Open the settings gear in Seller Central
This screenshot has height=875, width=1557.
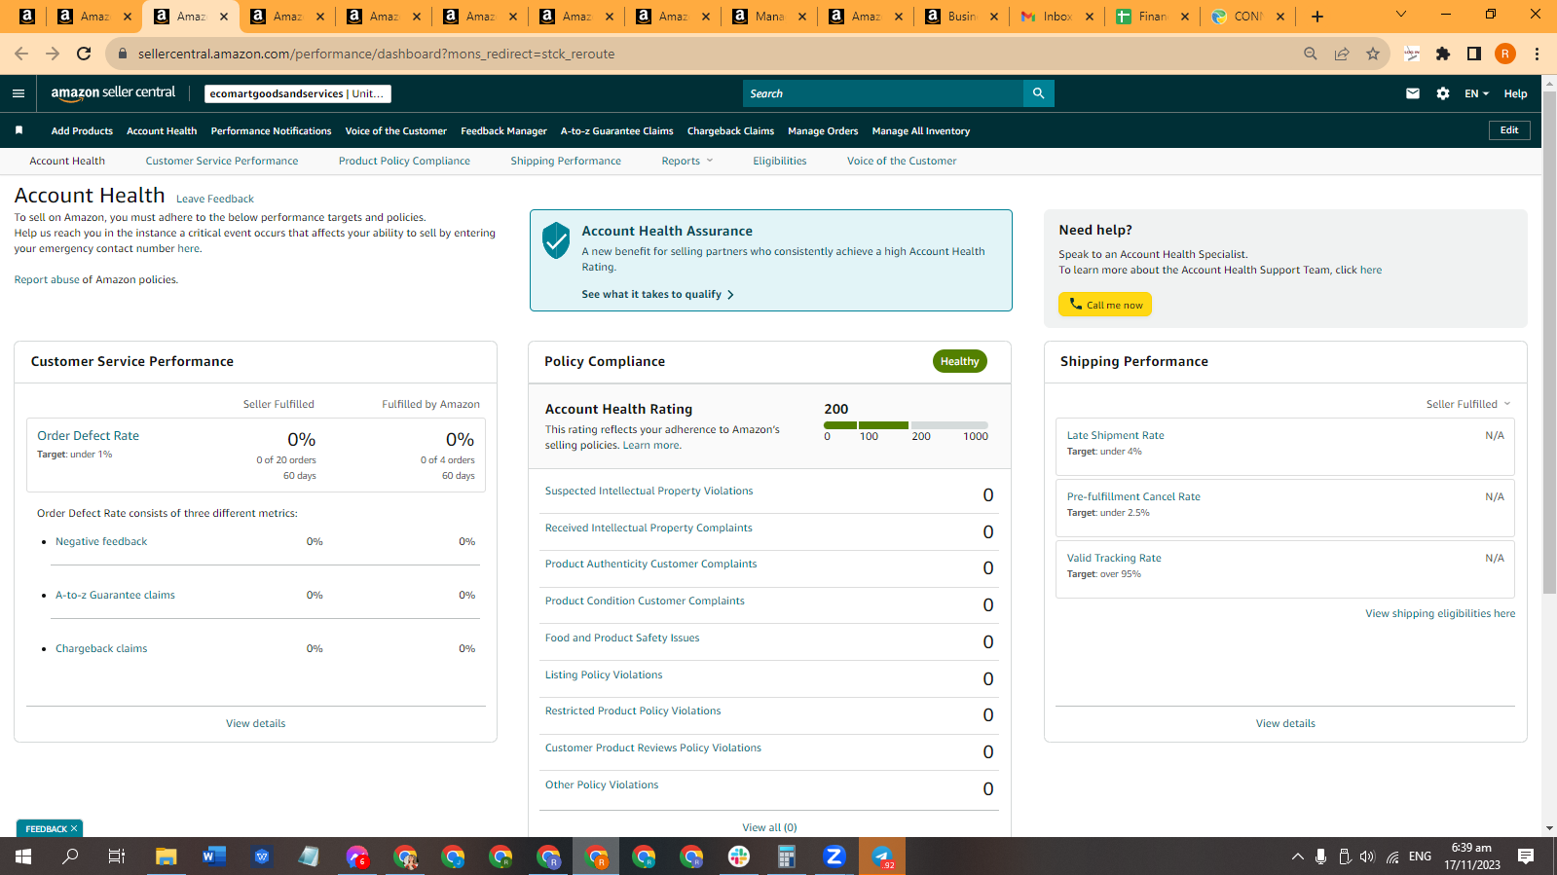coord(1443,93)
